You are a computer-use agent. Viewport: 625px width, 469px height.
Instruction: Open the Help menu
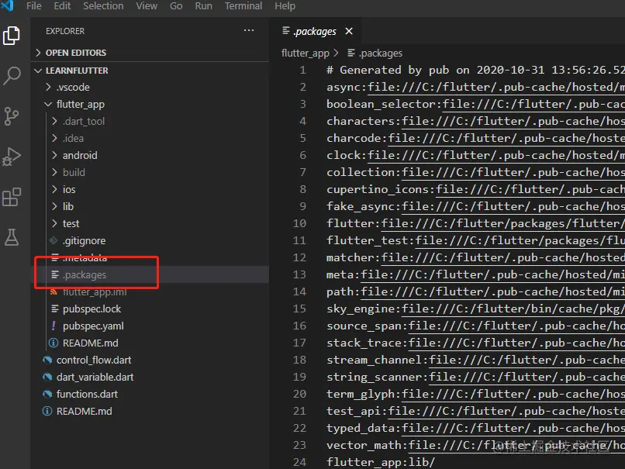pyautogui.click(x=285, y=6)
